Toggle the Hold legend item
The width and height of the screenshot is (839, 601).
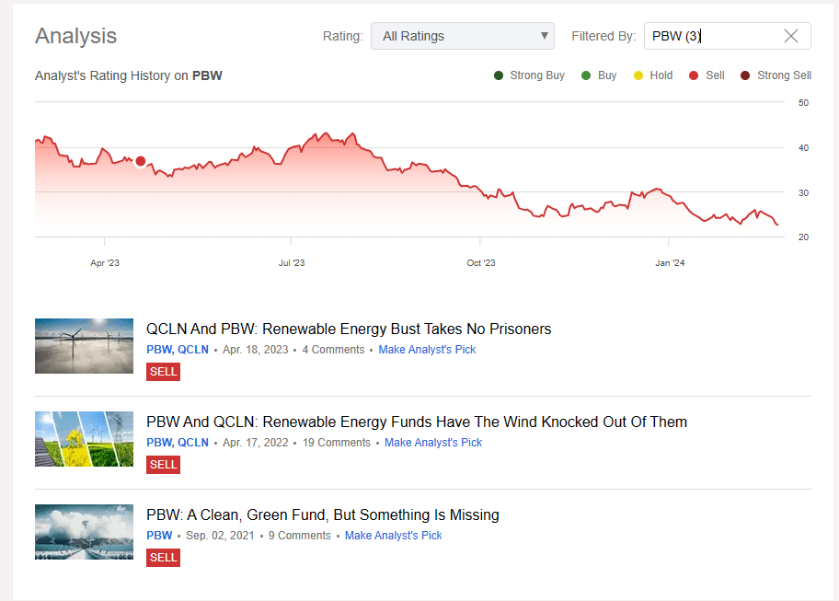click(653, 75)
